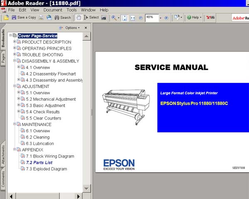The image size is (249, 199).
Task: Switch to the Bookmarks side tab
Action: pos(3,38)
